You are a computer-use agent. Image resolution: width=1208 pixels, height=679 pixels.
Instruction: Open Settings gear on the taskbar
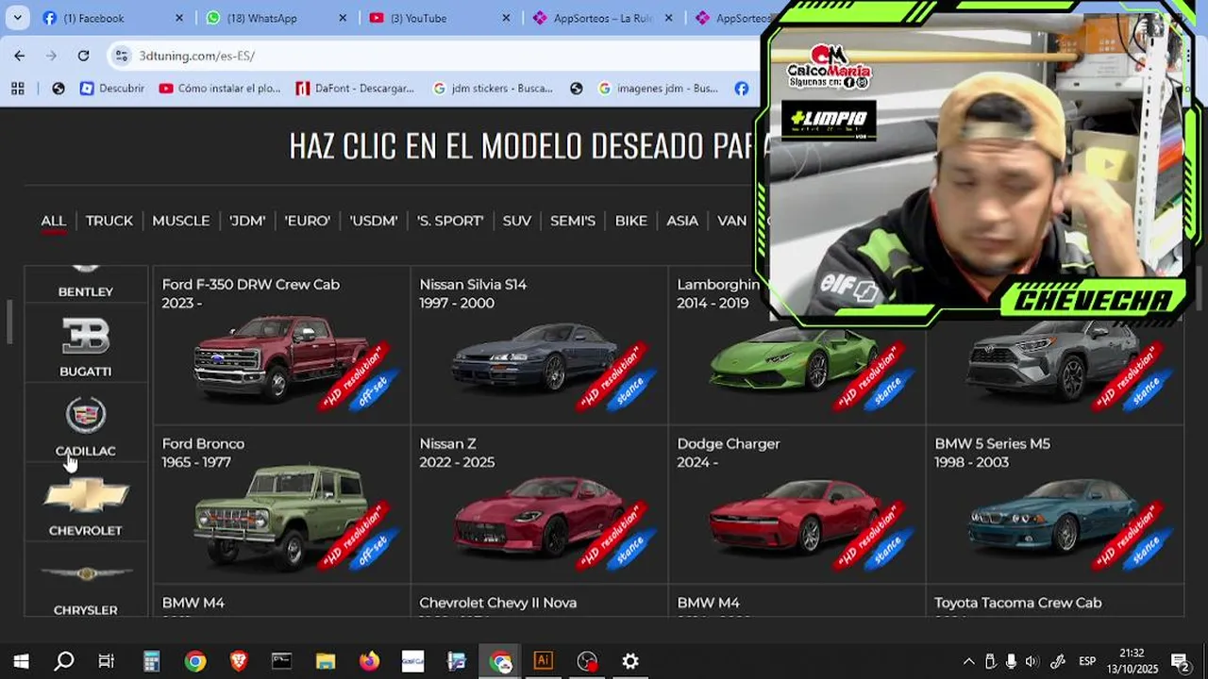click(x=630, y=661)
